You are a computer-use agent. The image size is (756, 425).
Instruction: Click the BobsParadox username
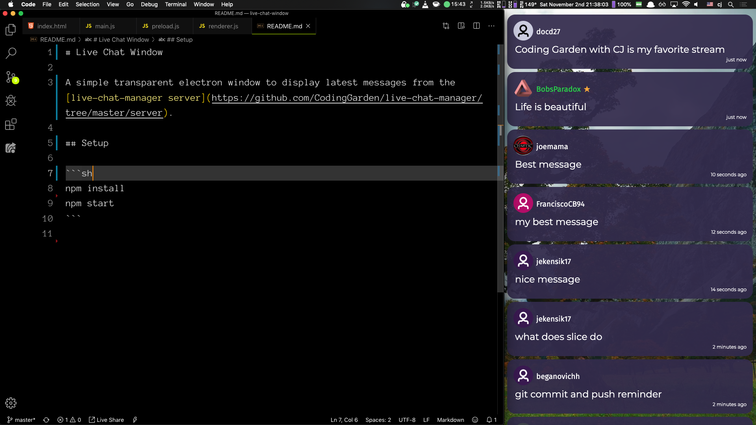[558, 89]
